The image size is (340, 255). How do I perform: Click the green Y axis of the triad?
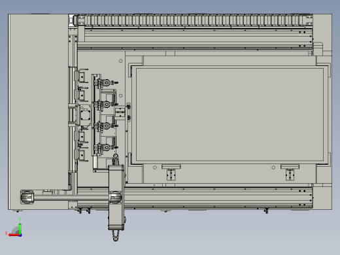coord(20,228)
